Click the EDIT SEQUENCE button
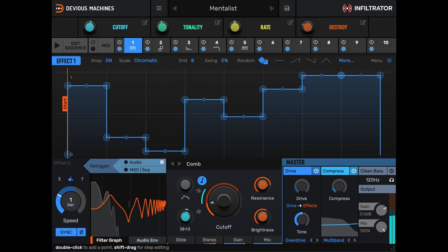 pyautogui.click(x=75, y=45)
